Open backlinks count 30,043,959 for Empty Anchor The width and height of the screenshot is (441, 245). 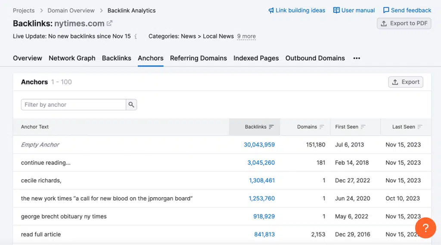point(259,145)
